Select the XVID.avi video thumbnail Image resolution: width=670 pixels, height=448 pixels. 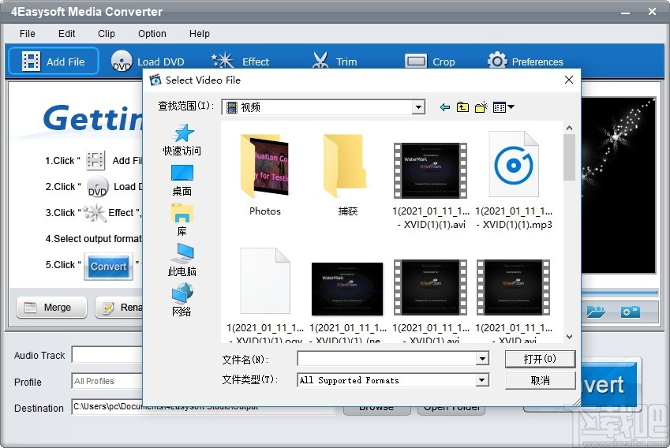513,287
